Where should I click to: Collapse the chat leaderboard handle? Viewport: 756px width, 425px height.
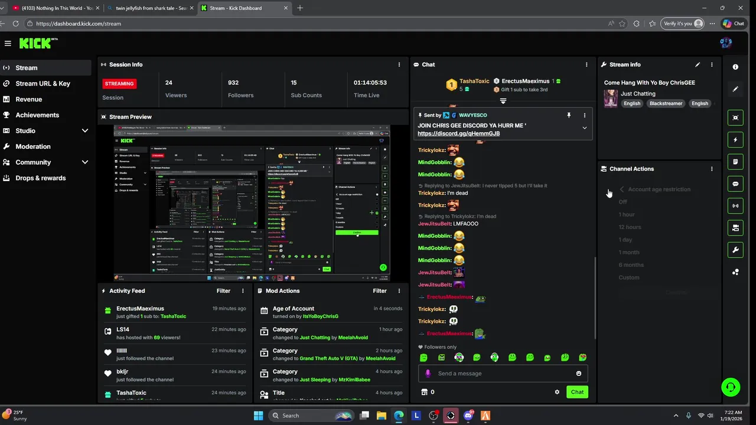(x=503, y=101)
